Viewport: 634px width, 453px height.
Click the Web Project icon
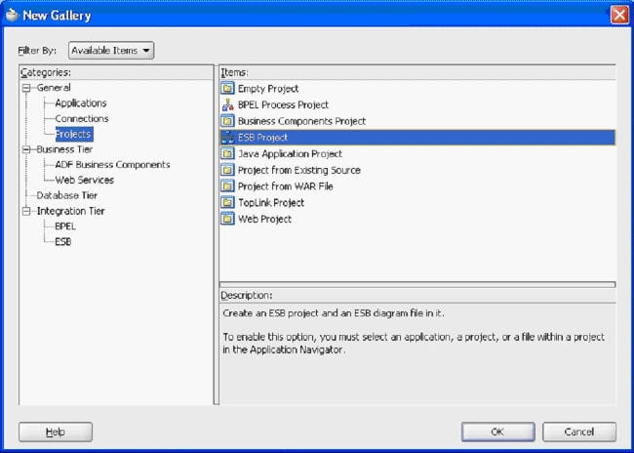pyautogui.click(x=227, y=219)
